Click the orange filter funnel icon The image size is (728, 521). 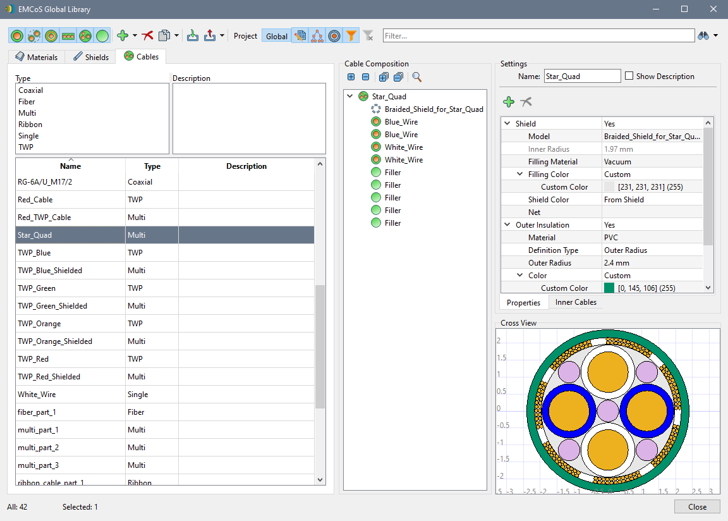click(x=351, y=36)
